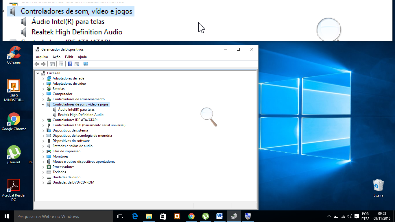This screenshot has width=395, height=222.
Task: Collapse the Controladores de som, vídeo e jogos node
Action: click(x=43, y=104)
